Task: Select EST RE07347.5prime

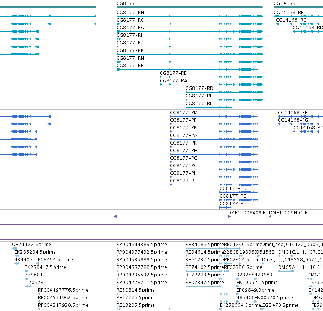Action: (205, 283)
